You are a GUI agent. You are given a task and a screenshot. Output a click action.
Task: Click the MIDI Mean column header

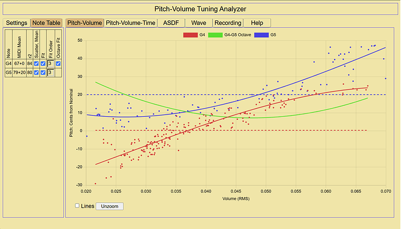19,47
